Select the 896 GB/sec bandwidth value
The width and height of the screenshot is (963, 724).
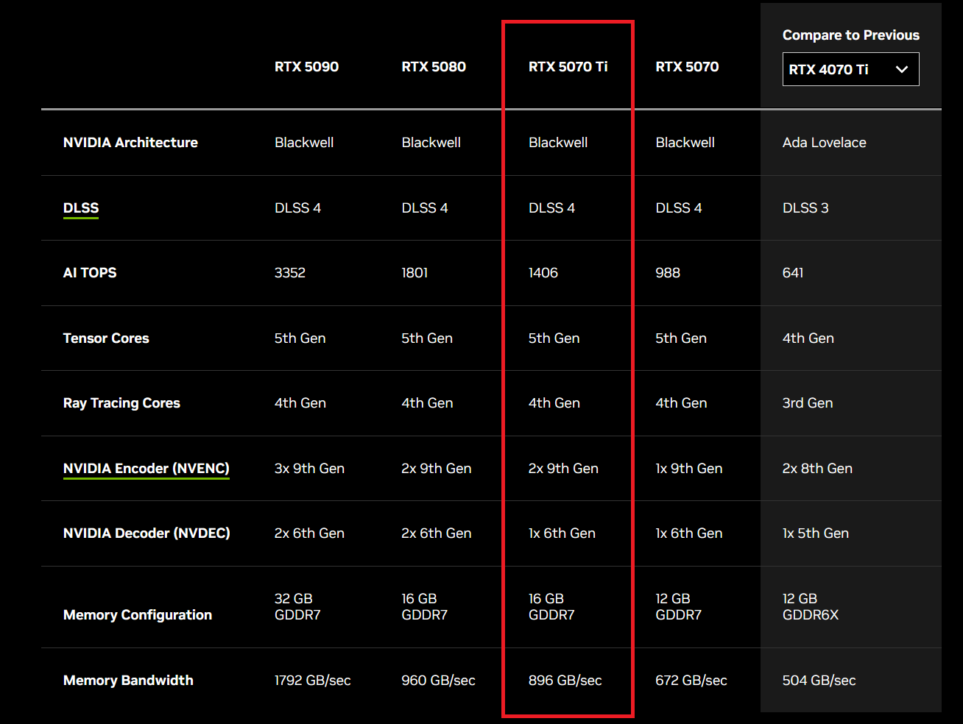565,681
